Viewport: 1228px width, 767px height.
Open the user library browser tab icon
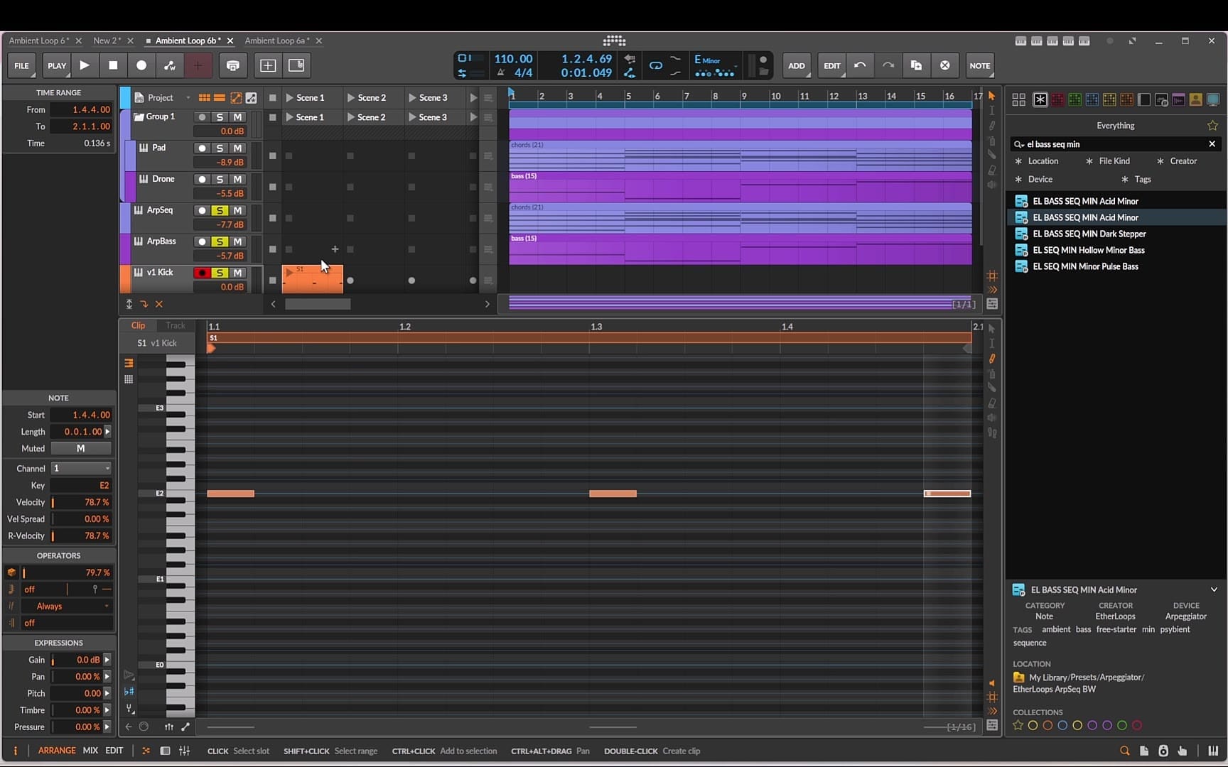click(1196, 99)
